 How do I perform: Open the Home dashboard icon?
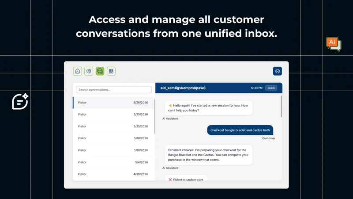tap(77, 71)
